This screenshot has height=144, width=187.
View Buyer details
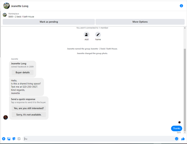click(x=22, y=72)
